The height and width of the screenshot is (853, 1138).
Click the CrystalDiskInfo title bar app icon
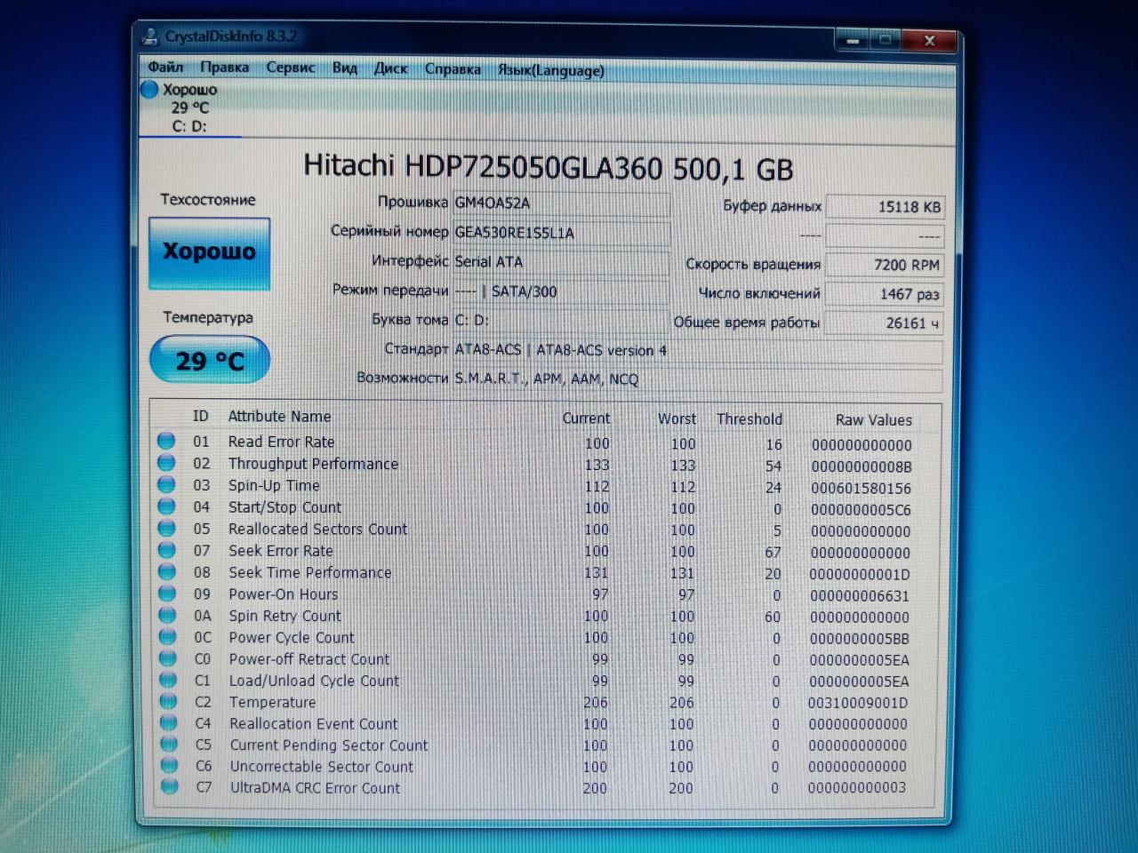tap(149, 36)
